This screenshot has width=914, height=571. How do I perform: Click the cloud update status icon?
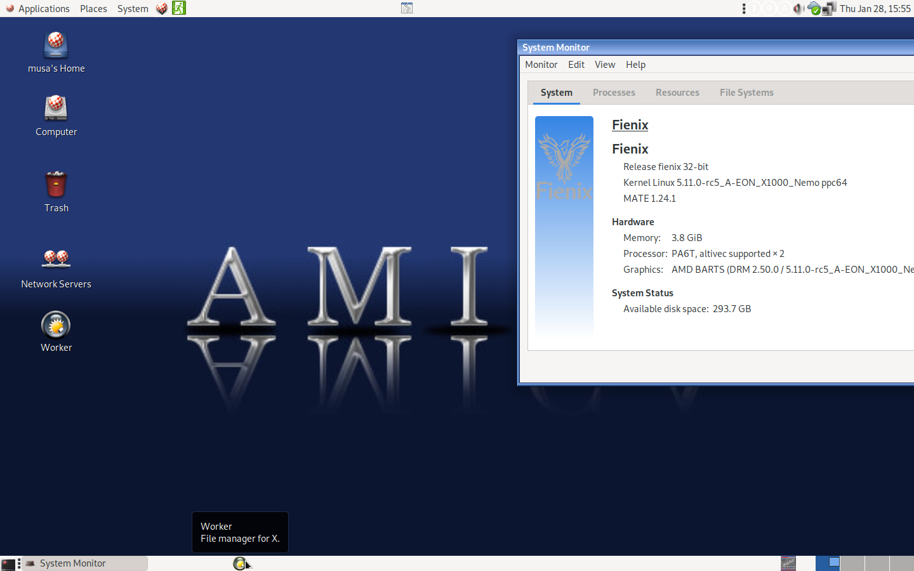click(814, 9)
